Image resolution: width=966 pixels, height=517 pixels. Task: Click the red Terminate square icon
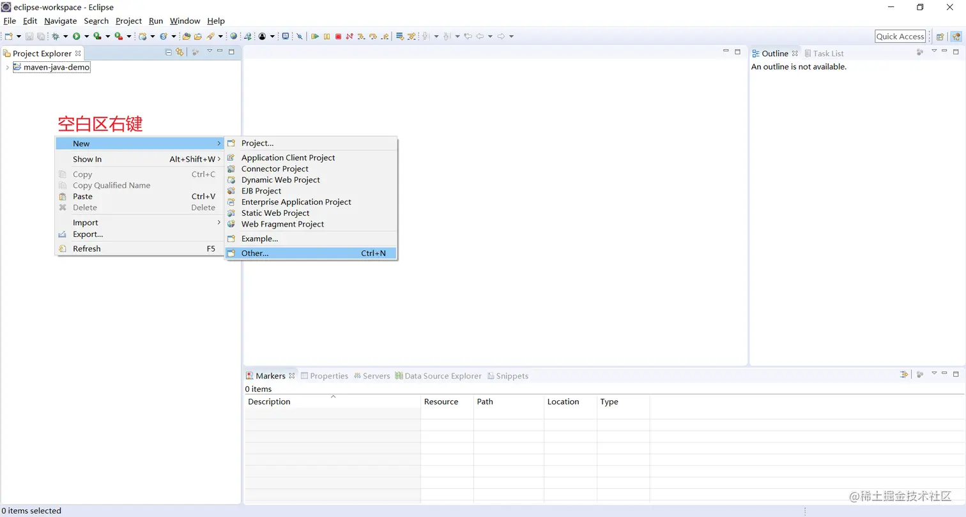point(338,36)
